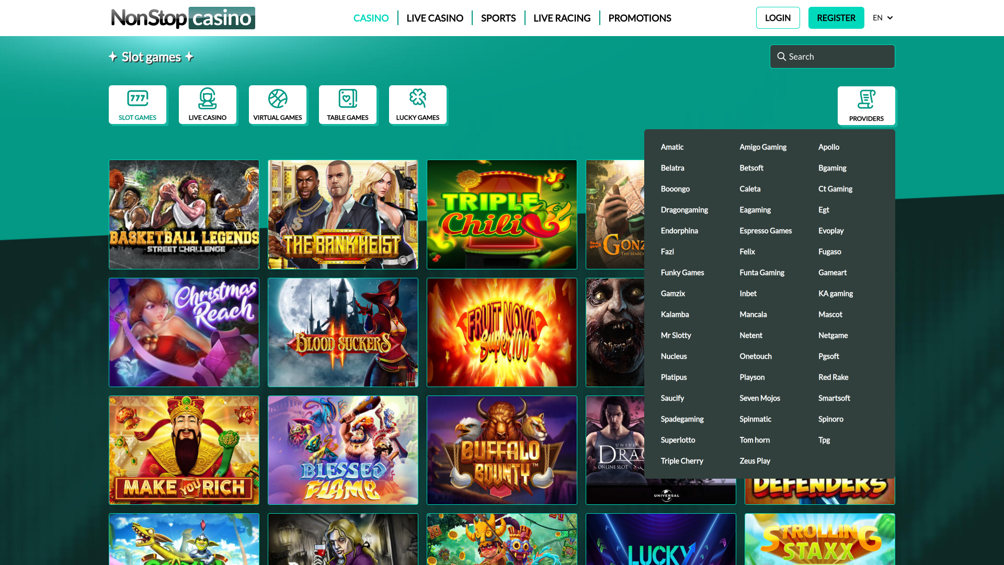Filter games by Netent provider
The height and width of the screenshot is (565, 1004).
[751, 335]
